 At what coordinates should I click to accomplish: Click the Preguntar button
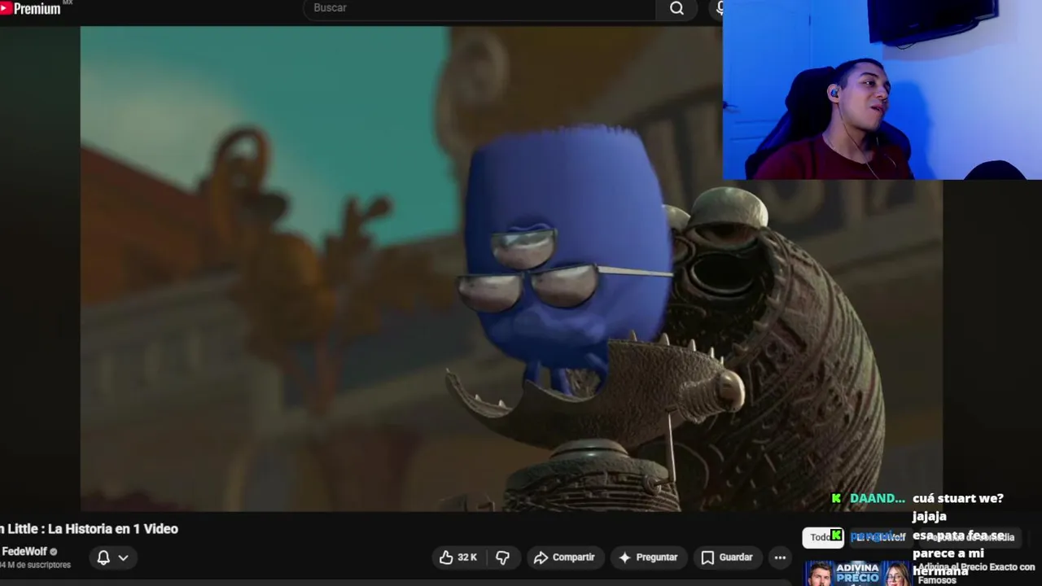click(648, 558)
